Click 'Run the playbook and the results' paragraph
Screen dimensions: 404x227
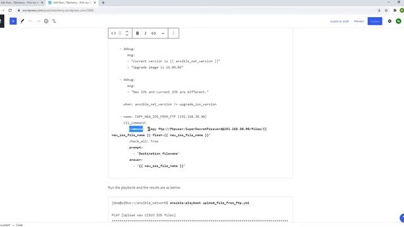(145, 188)
